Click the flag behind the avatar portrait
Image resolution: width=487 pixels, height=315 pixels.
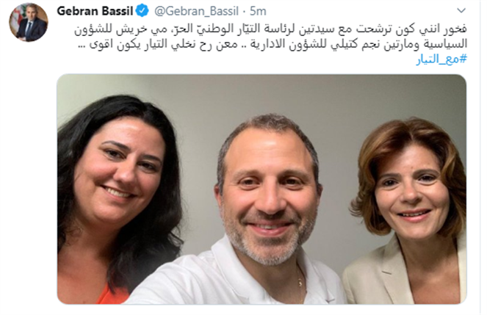pos(15,16)
